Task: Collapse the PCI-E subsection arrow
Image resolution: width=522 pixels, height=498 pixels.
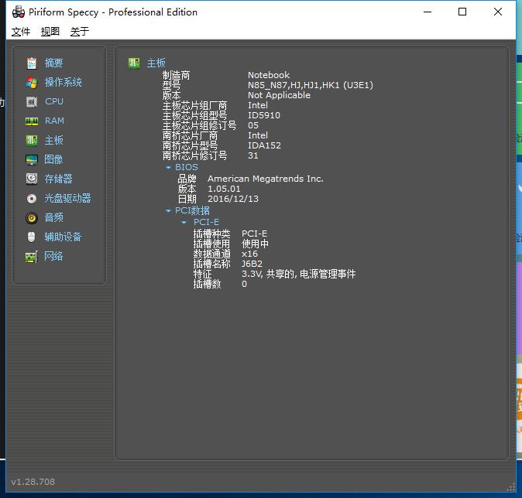Action: (x=184, y=223)
